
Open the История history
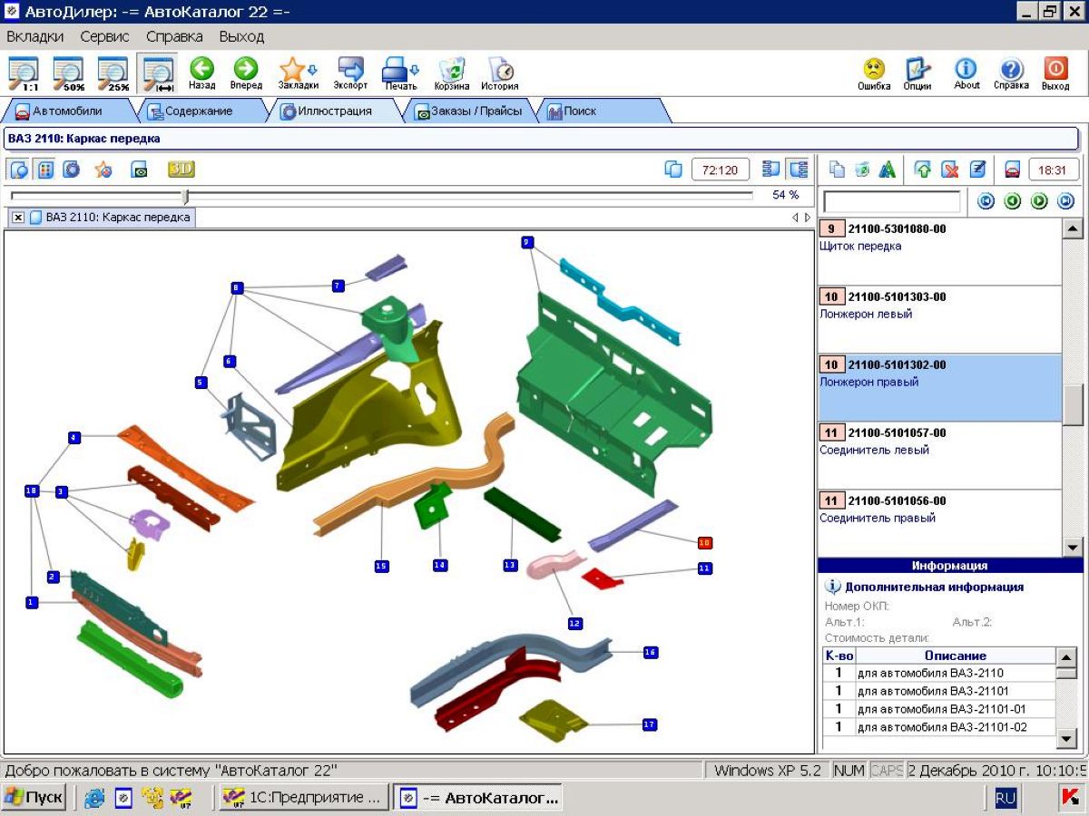[500, 73]
